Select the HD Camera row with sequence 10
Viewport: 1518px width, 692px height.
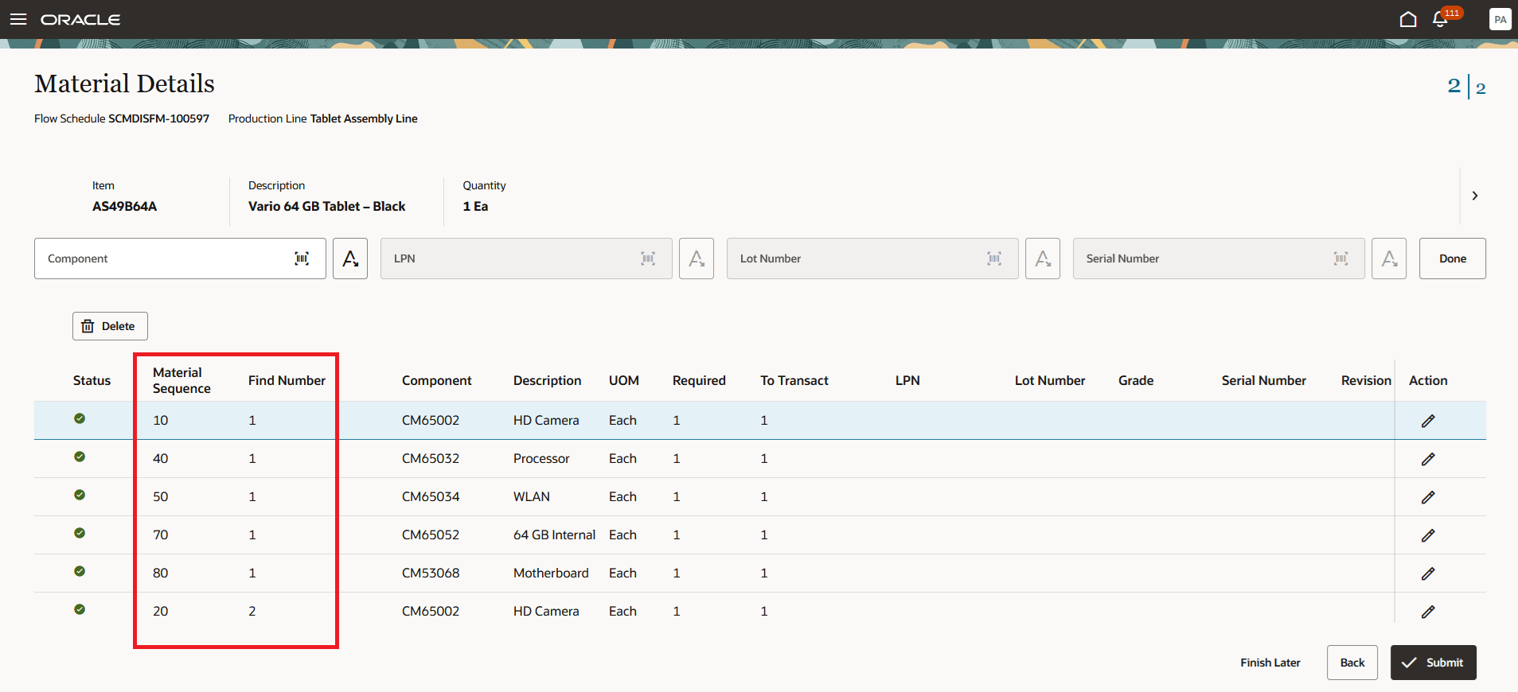545,420
